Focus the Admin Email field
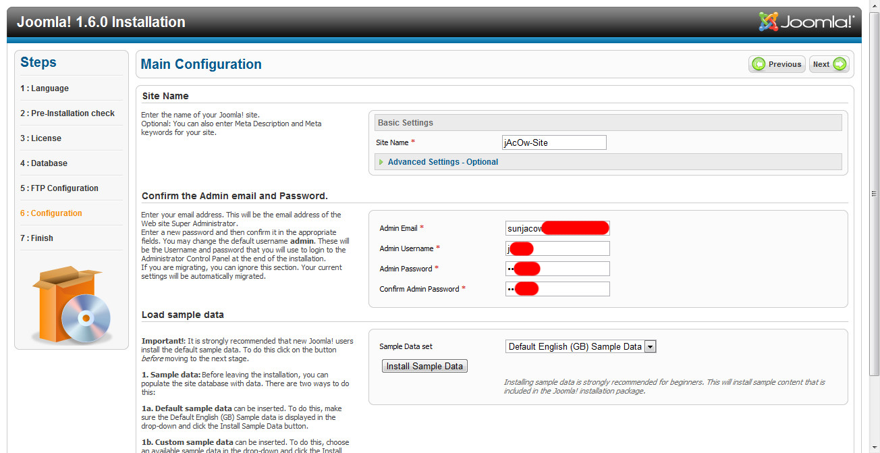The height and width of the screenshot is (453, 880). tap(557, 228)
